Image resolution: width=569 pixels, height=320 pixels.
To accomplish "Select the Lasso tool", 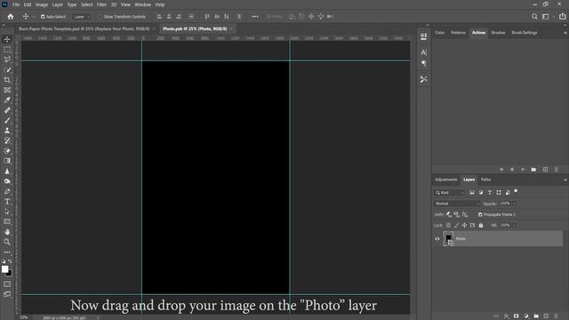I will point(7,60).
